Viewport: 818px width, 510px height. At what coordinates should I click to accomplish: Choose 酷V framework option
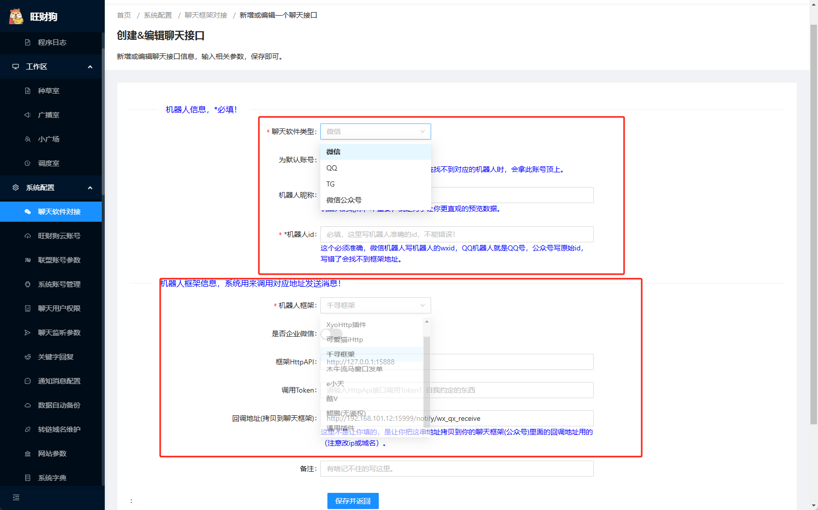point(372,399)
